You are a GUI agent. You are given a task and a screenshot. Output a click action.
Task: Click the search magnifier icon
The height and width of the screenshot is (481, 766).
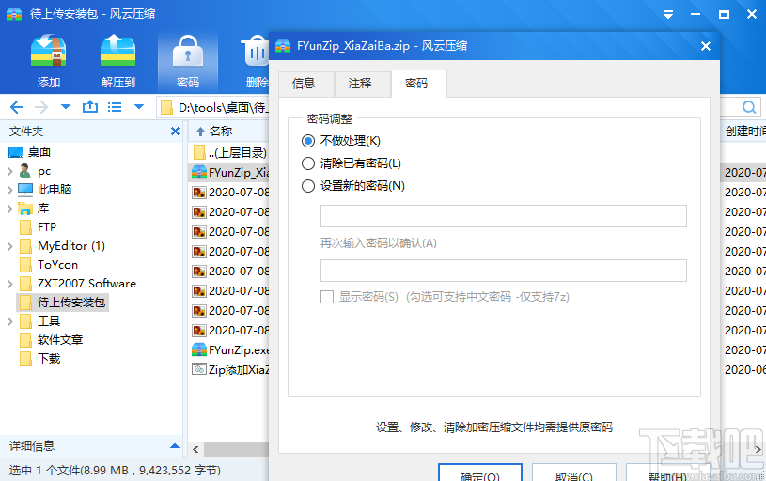pyautogui.click(x=749, y=107)
